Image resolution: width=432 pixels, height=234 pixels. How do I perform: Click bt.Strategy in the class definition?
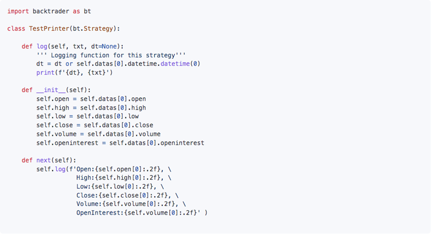(x=93, y=28)
